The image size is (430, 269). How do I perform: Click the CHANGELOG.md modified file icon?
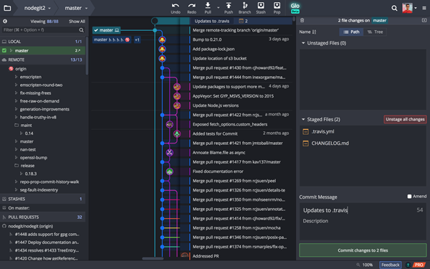point(305,143)
